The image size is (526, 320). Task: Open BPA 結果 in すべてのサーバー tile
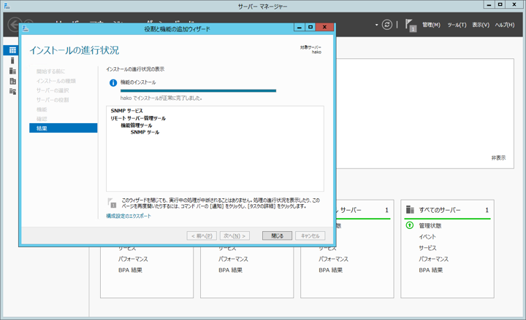(x=431, y=270)
